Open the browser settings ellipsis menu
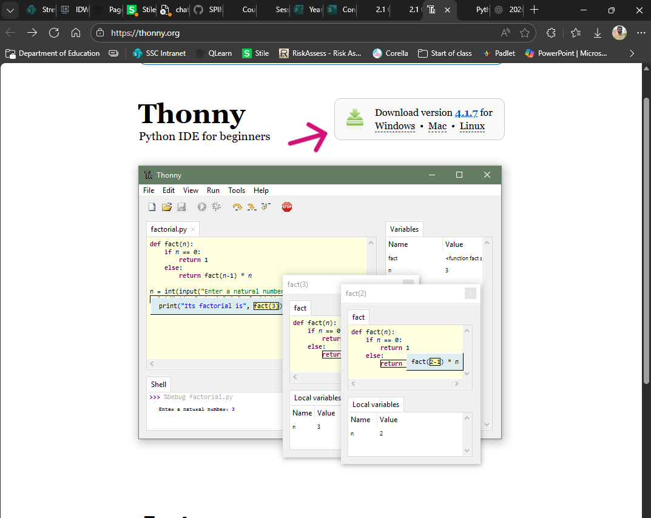This screenshot has width=651, height=518. point(641,33)
